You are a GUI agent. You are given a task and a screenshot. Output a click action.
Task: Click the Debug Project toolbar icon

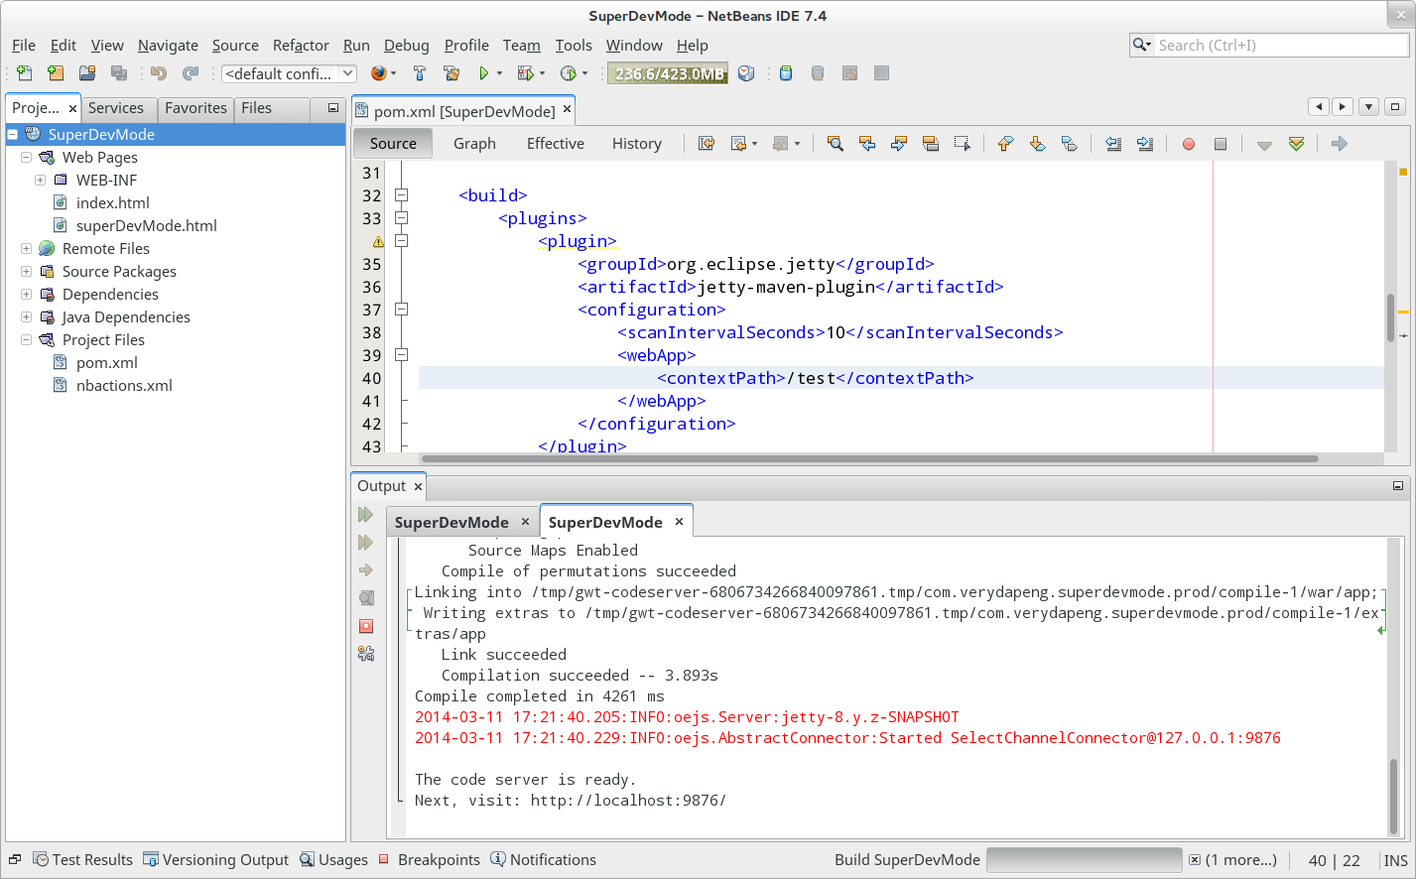tap(526, 73)
